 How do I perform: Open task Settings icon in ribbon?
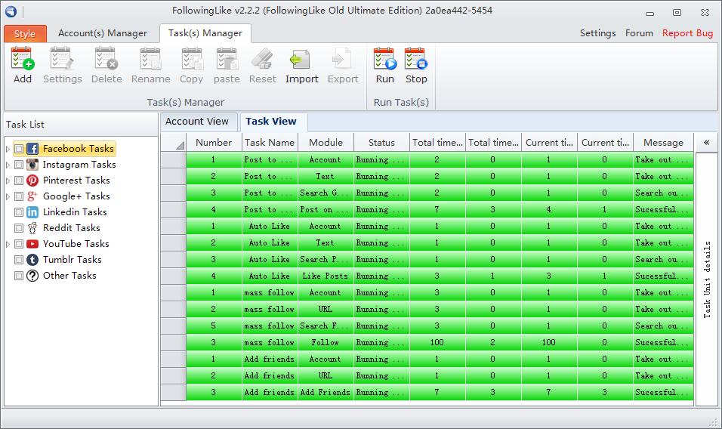point(62,58)
